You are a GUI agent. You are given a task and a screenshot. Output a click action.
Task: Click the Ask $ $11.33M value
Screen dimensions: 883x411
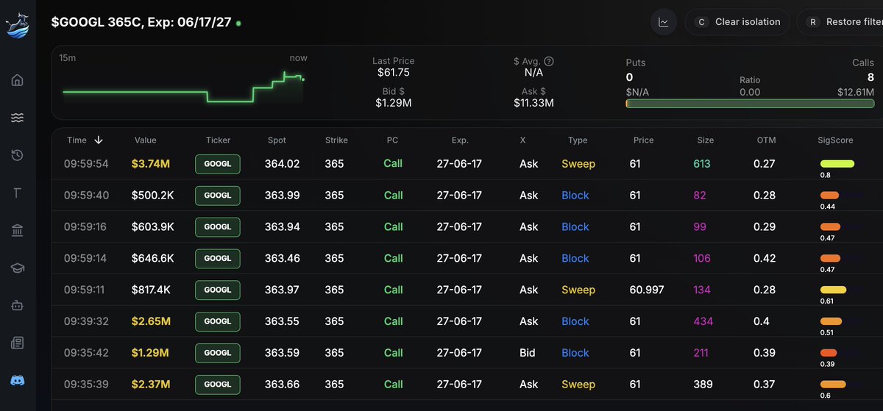pos(533,103)
